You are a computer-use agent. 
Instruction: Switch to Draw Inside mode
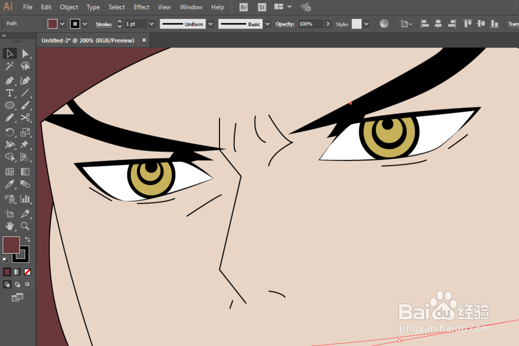pos(28,284)
